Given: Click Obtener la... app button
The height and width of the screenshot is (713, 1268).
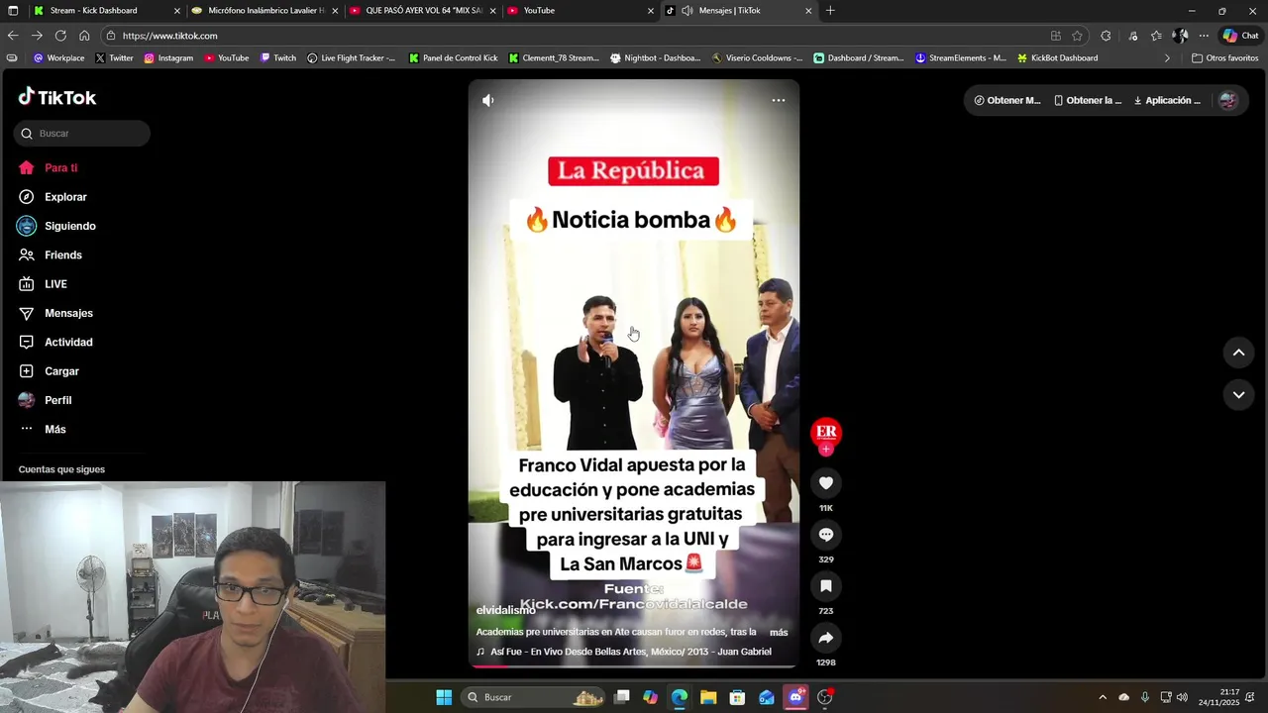Looking at the screenshot, I should (1088, 100).
